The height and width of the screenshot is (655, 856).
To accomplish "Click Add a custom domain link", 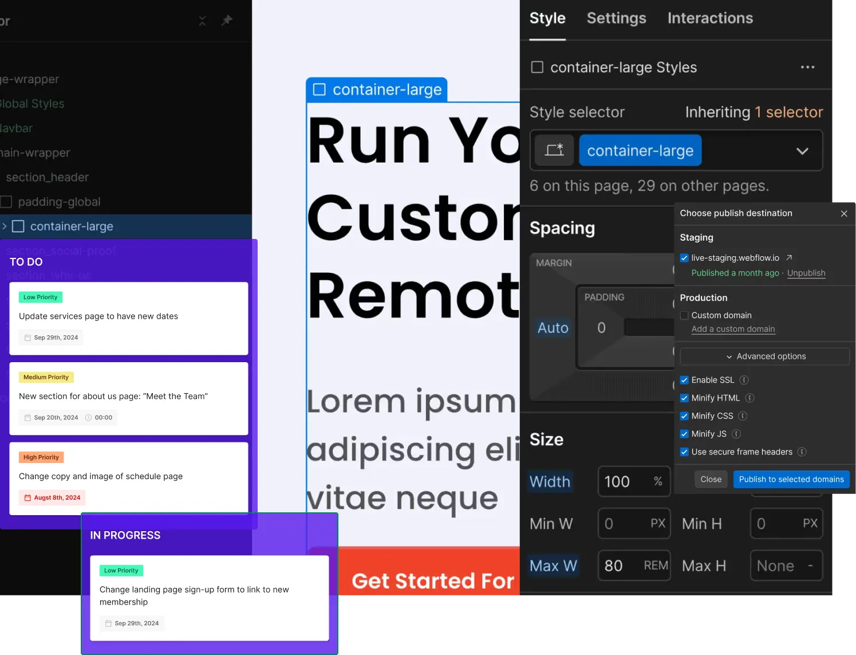I will point(733,329).
